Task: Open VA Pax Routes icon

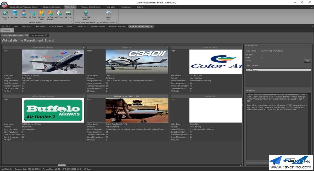Action: 50,15
